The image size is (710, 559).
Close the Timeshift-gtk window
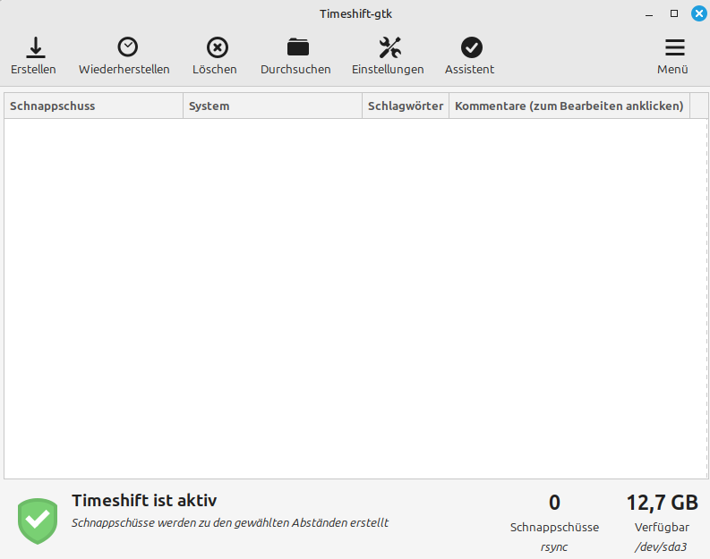[x=699, y=13]
